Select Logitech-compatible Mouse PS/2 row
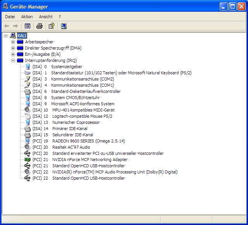Screen dimensions: 248x225 [x=72, y=116]
